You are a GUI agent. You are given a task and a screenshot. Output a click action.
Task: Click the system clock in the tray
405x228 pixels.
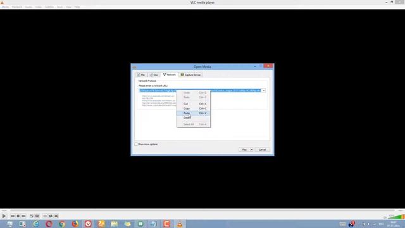click(x=393, y=224)
